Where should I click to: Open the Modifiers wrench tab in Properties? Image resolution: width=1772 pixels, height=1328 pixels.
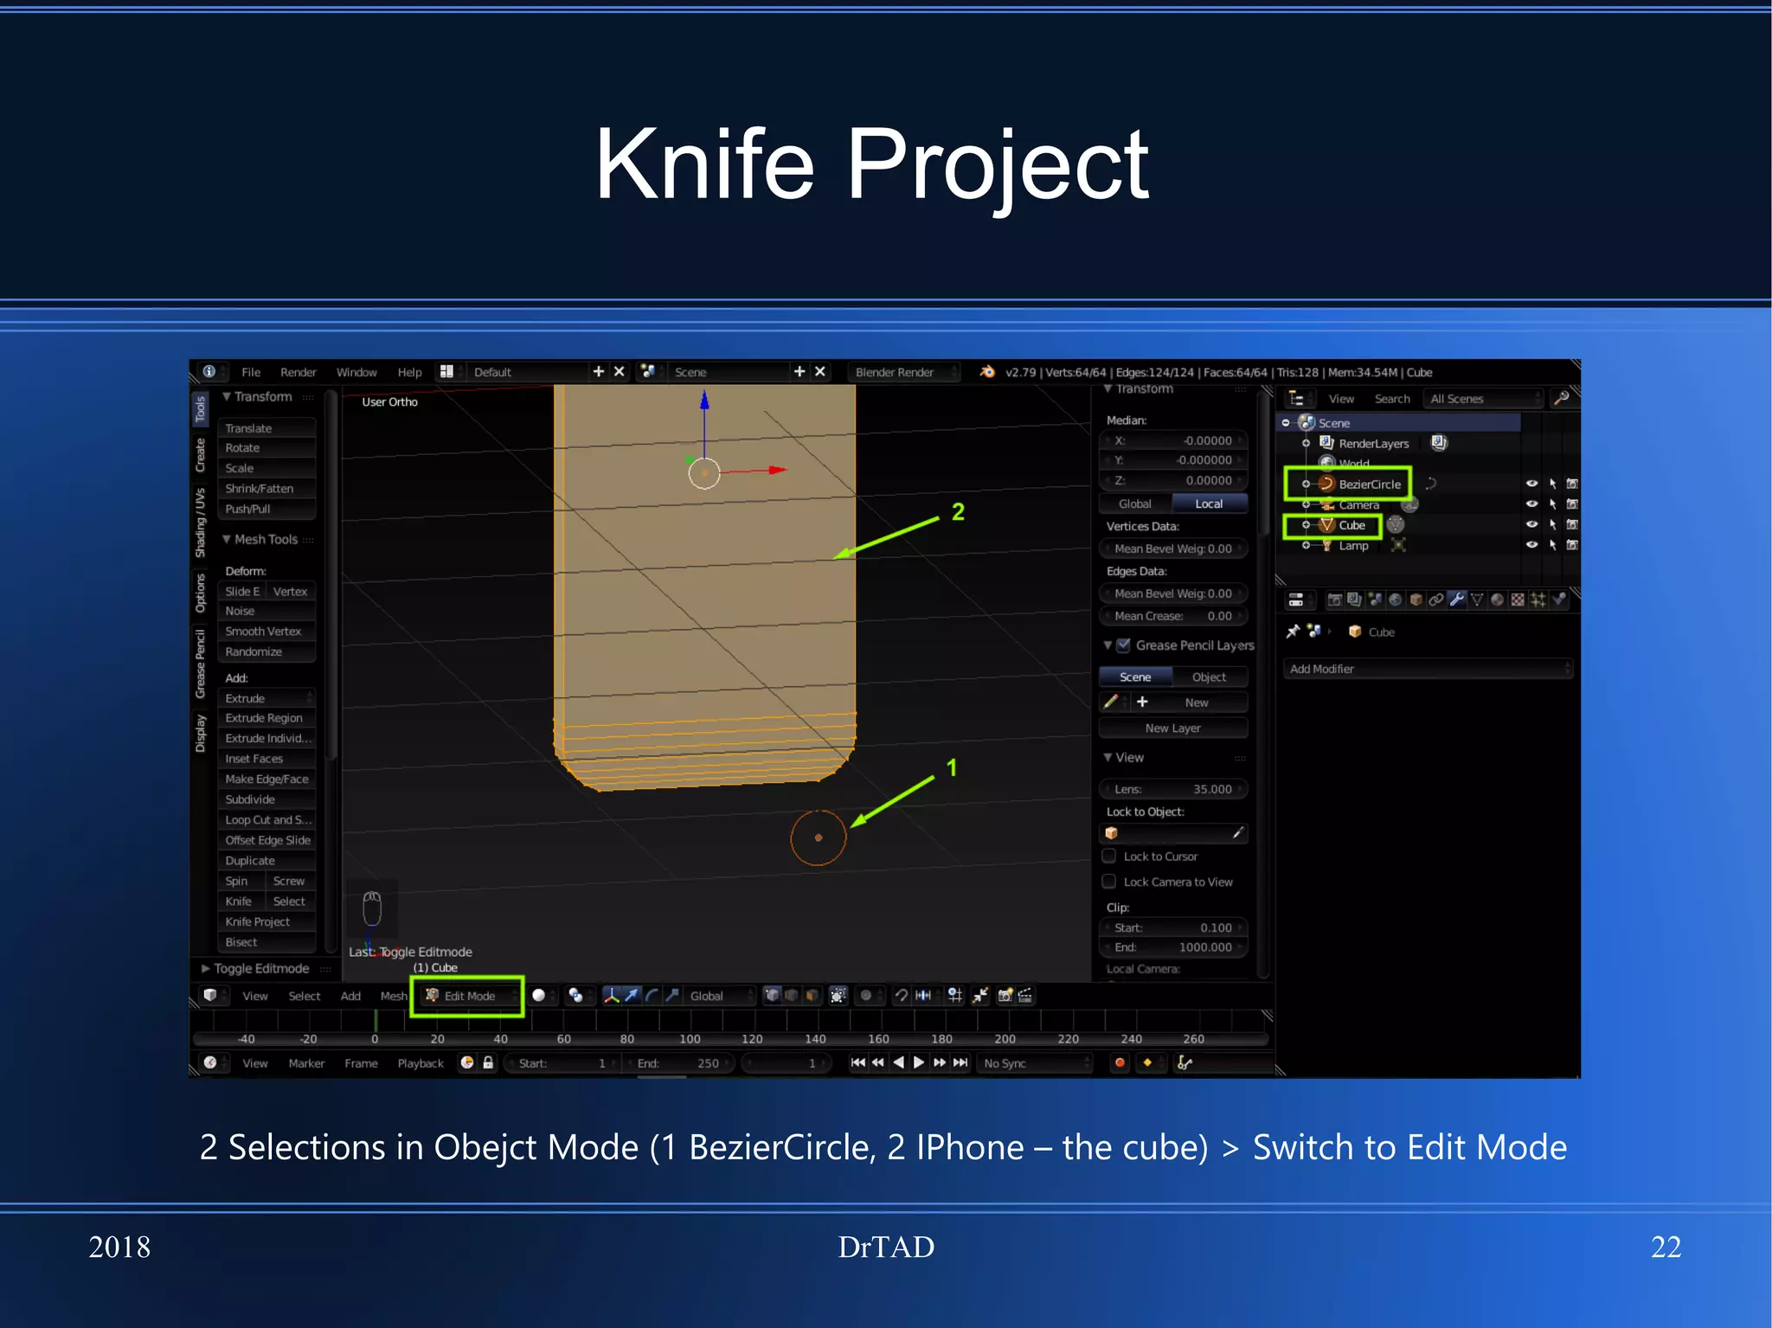[x=1457, y=600]
